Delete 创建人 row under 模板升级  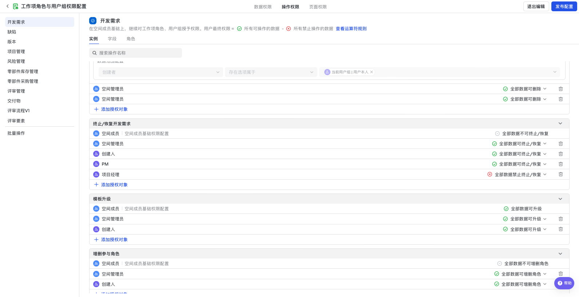[561, 229]
